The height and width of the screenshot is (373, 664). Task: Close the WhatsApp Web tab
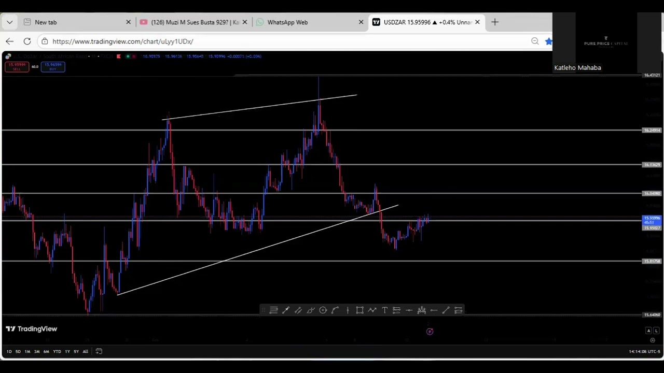click(361, 22)
